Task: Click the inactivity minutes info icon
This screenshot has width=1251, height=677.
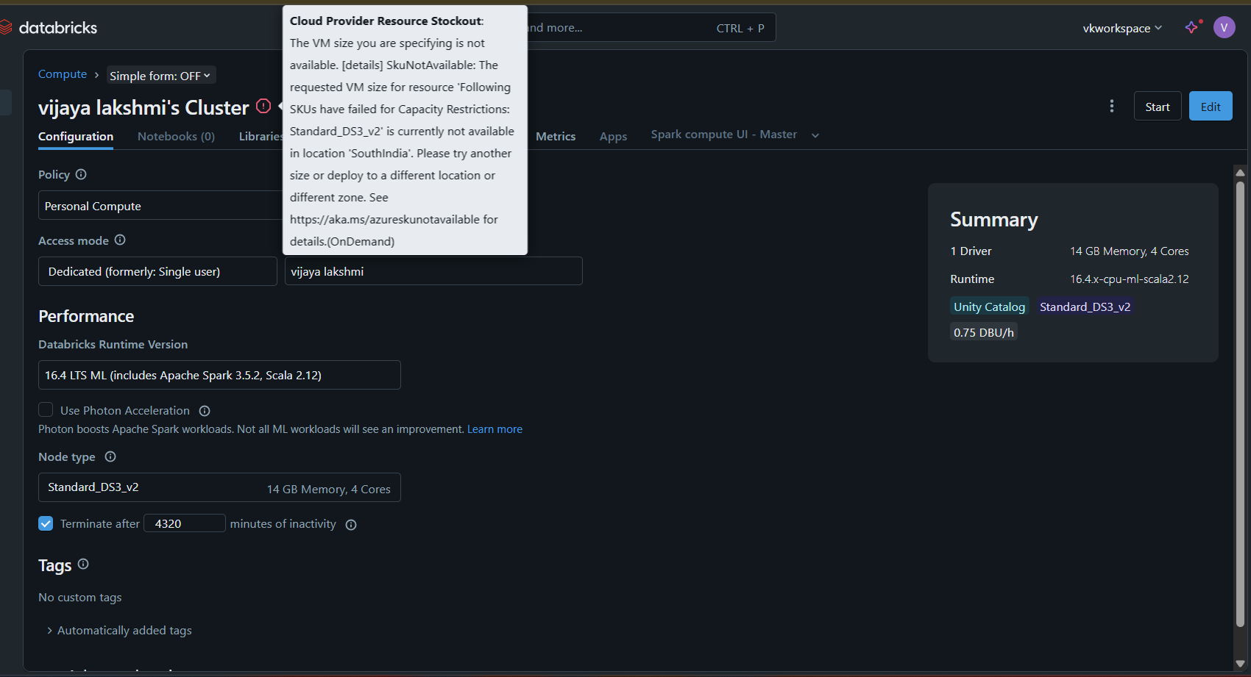Action: (x=351, y=525)
